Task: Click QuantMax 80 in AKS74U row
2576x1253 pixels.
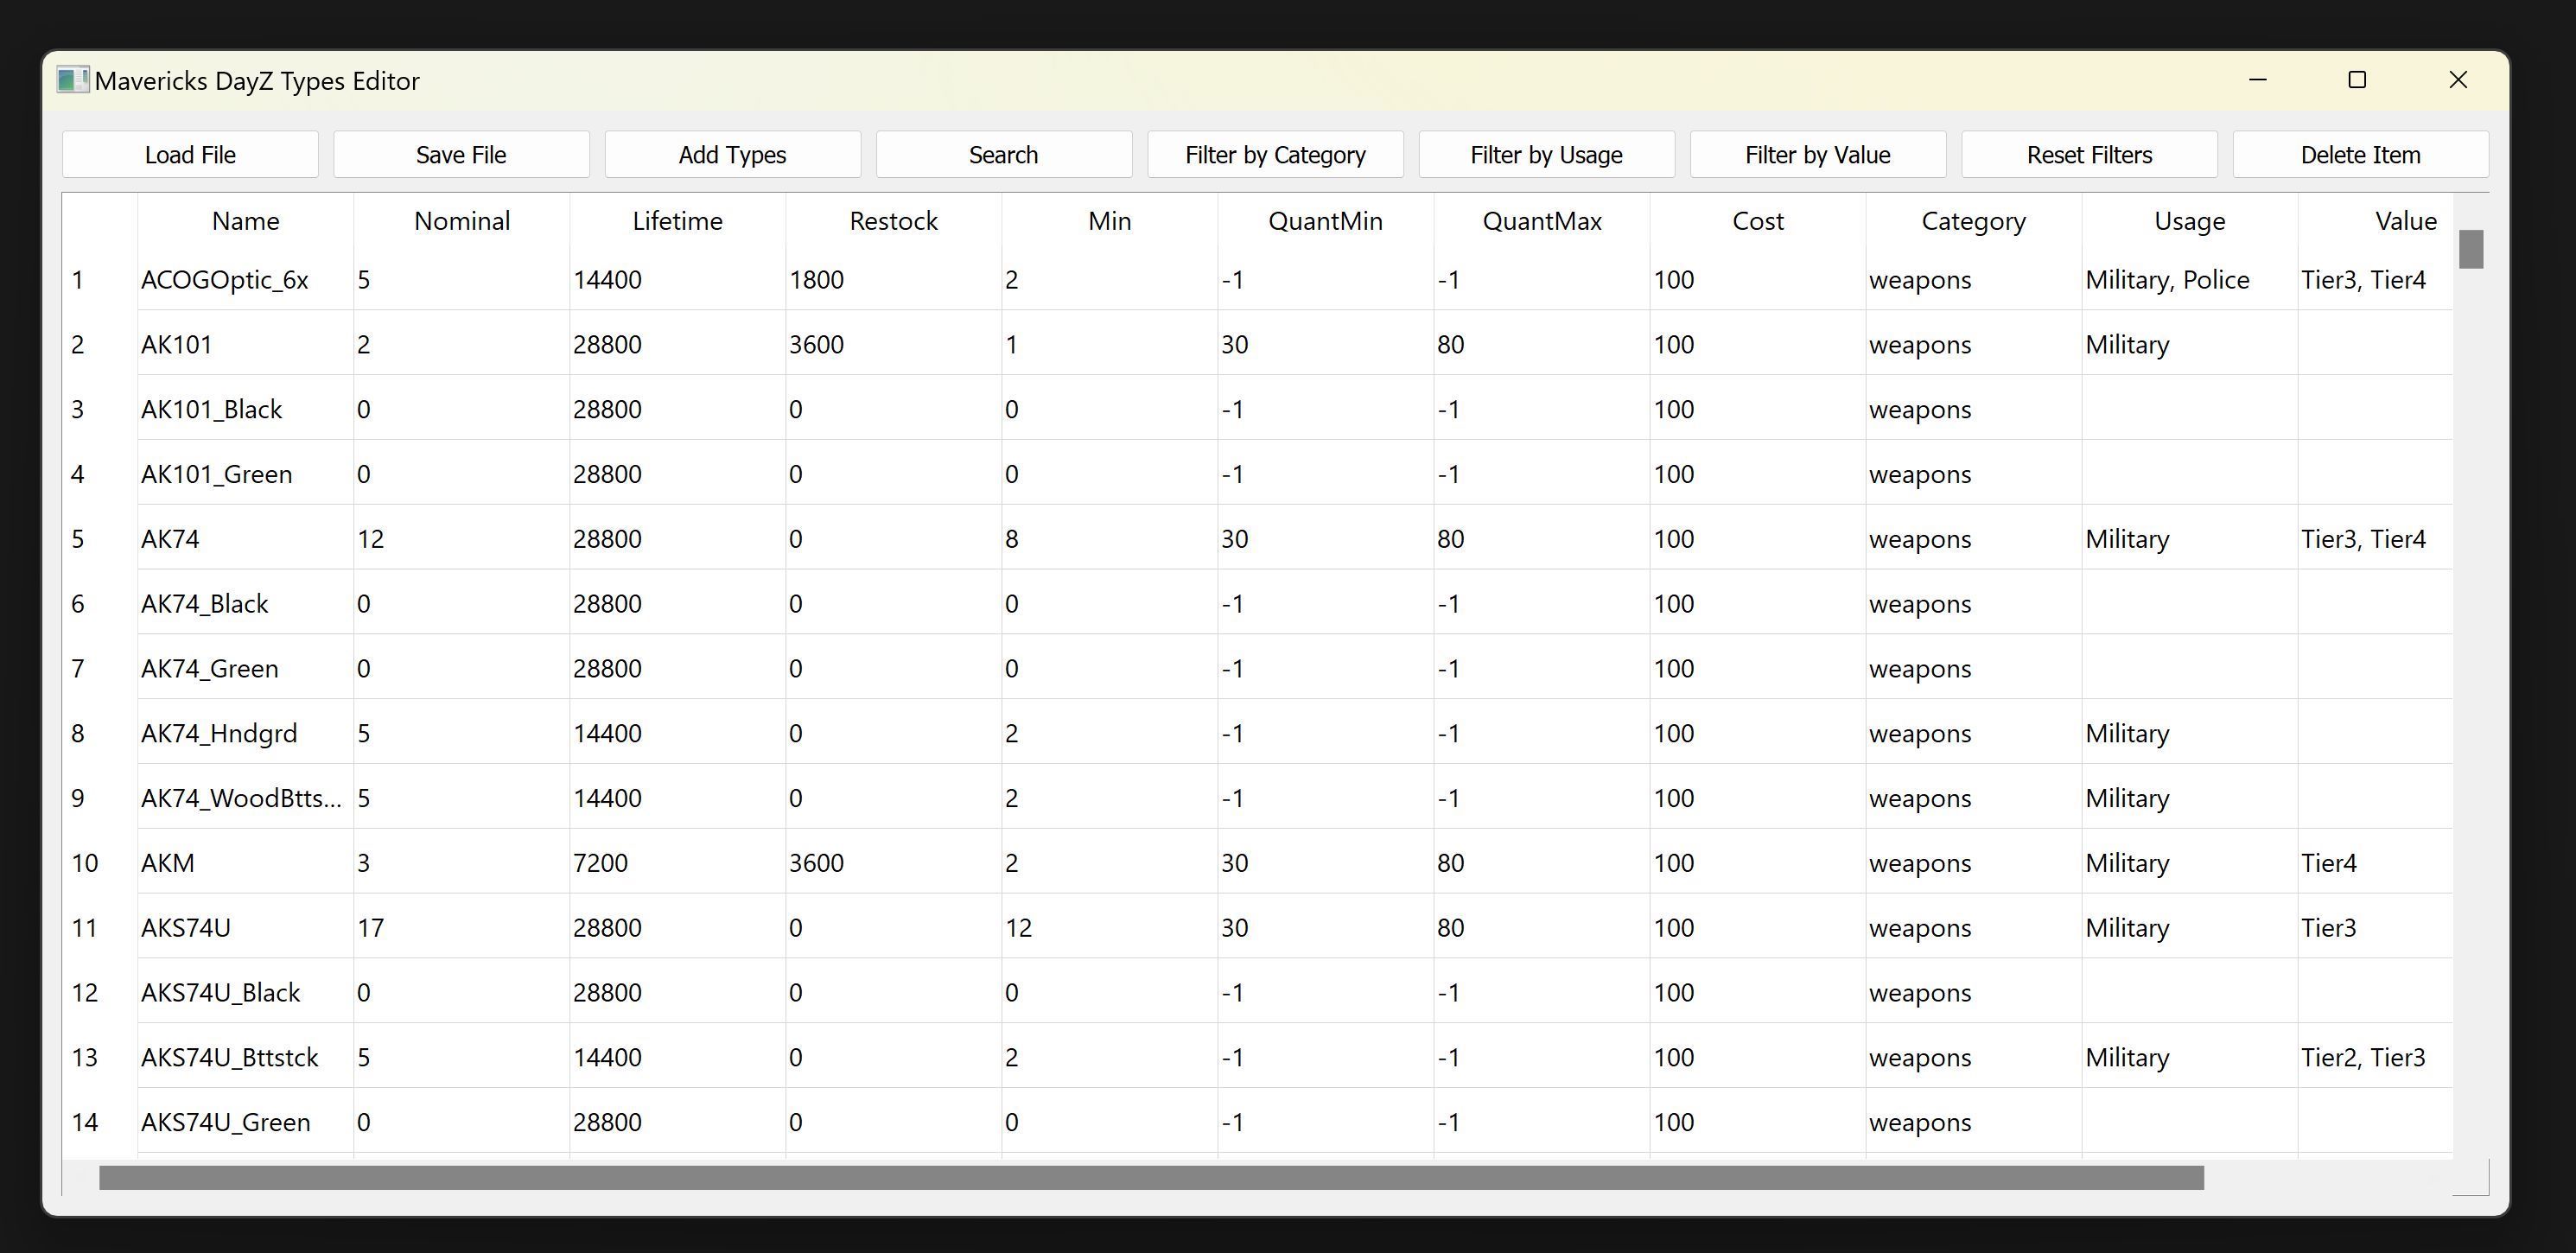Action: click(x=1541, y=928)
